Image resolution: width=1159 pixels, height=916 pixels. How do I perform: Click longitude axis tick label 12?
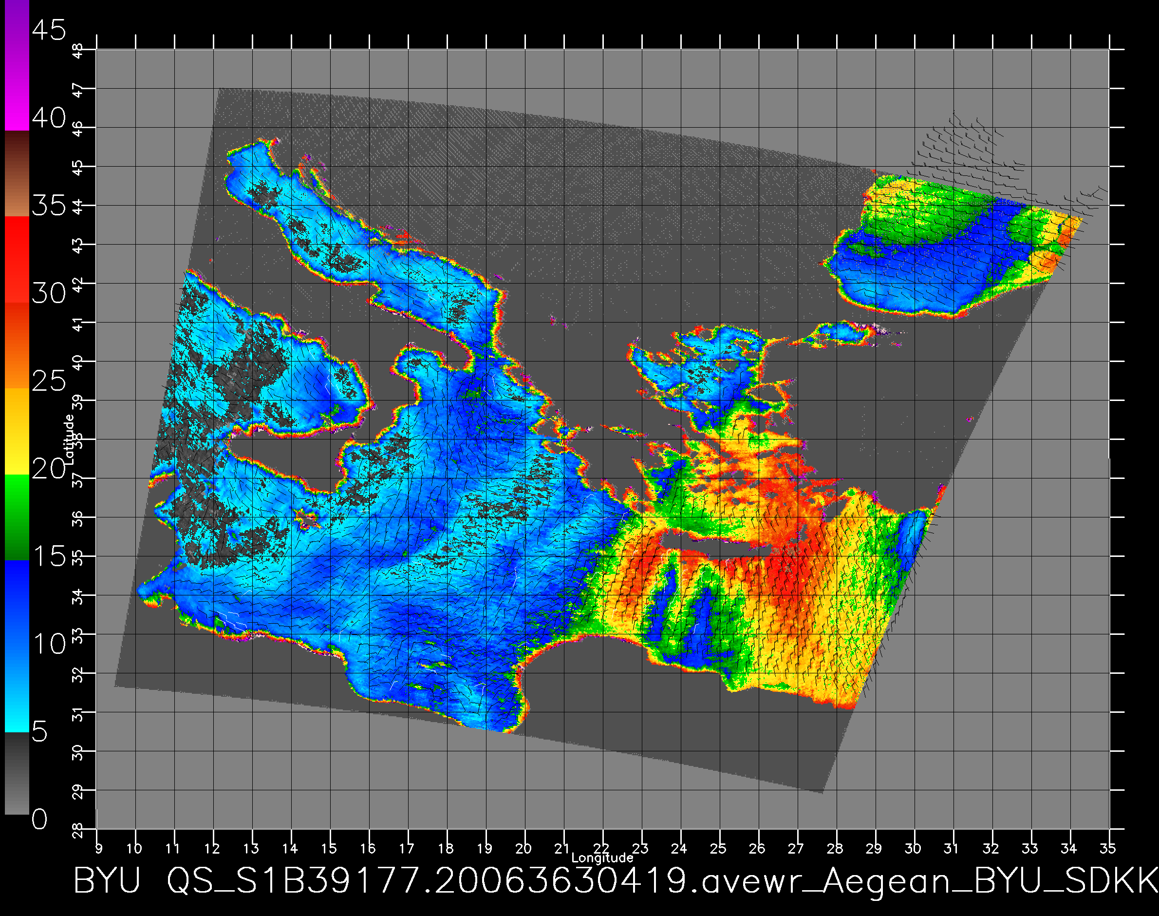212,848
